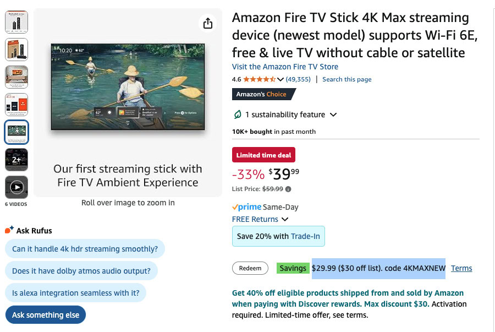This screenshot has width=495, height=332.
Task: Select the orange box packaging thumbnail
Action: click(x=16, y=50)
